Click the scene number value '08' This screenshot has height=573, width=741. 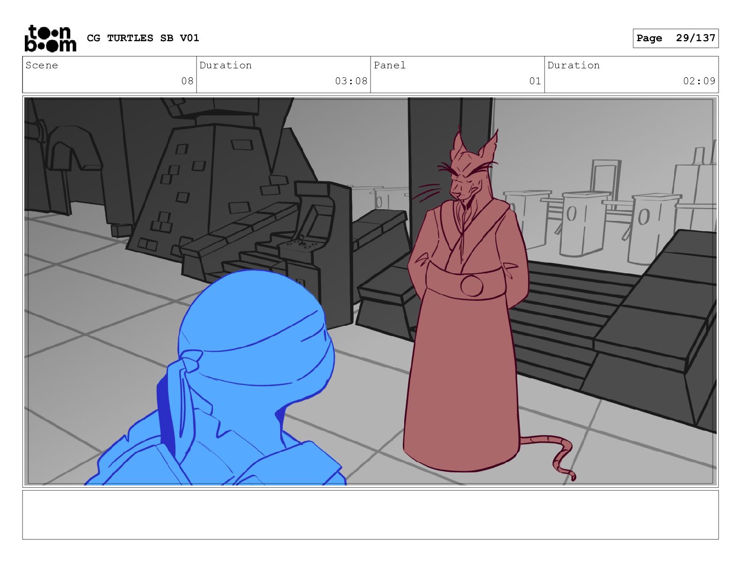187,81
